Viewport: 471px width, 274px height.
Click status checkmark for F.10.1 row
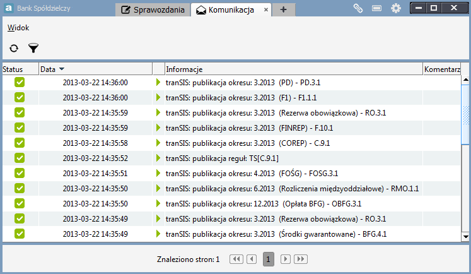(x=20, y=128)
